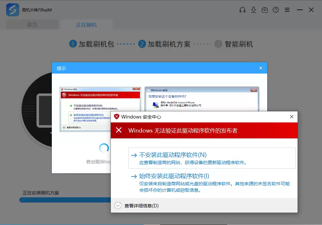The image size is (322, 225).
Task: Close the 提示 dialog
Action: [x=260, y=68]
